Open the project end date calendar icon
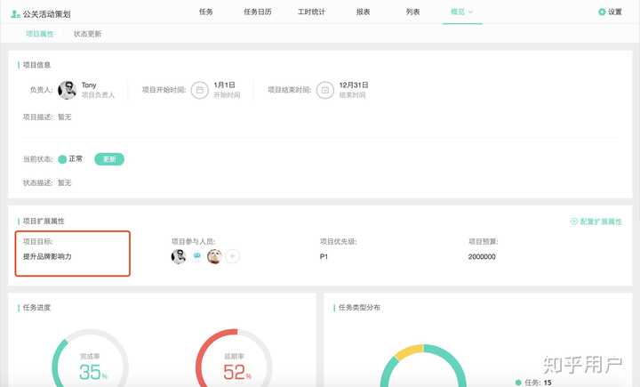 coord(325,90)
